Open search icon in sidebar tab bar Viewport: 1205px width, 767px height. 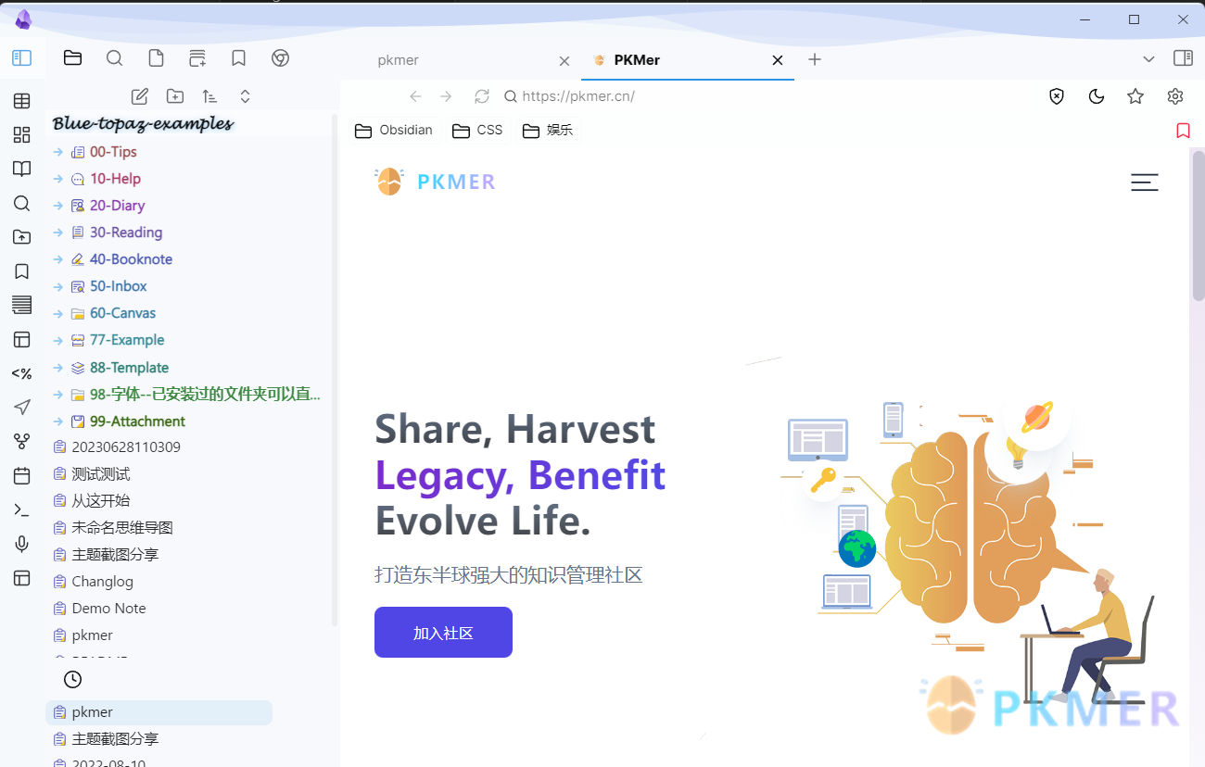click(114, 58)
